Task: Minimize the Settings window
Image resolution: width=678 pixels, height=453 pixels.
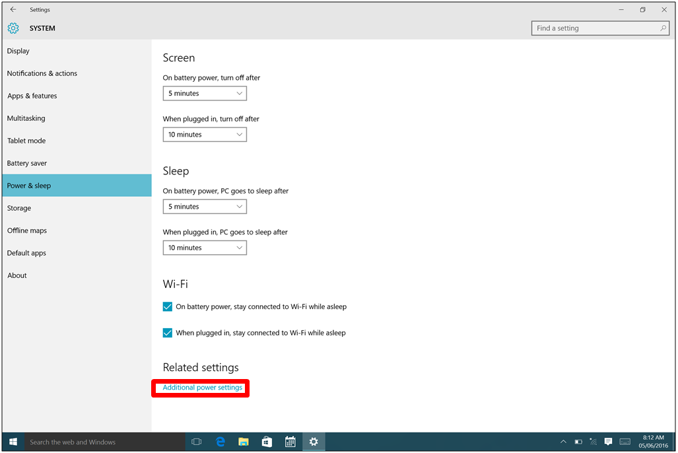Action: (x=621, y=9)
